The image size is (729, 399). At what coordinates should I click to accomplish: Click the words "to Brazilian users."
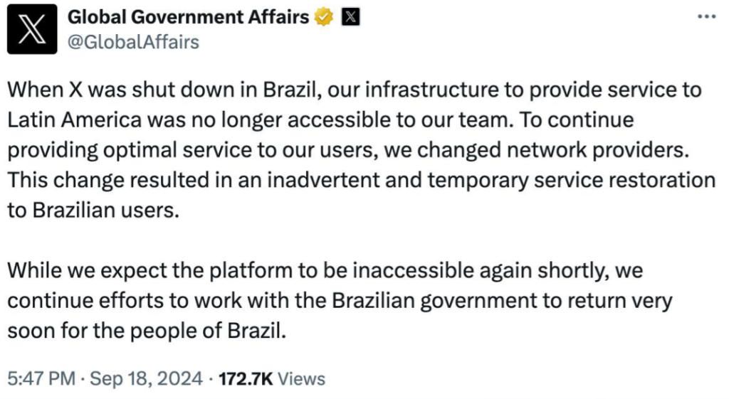[92, 211]
